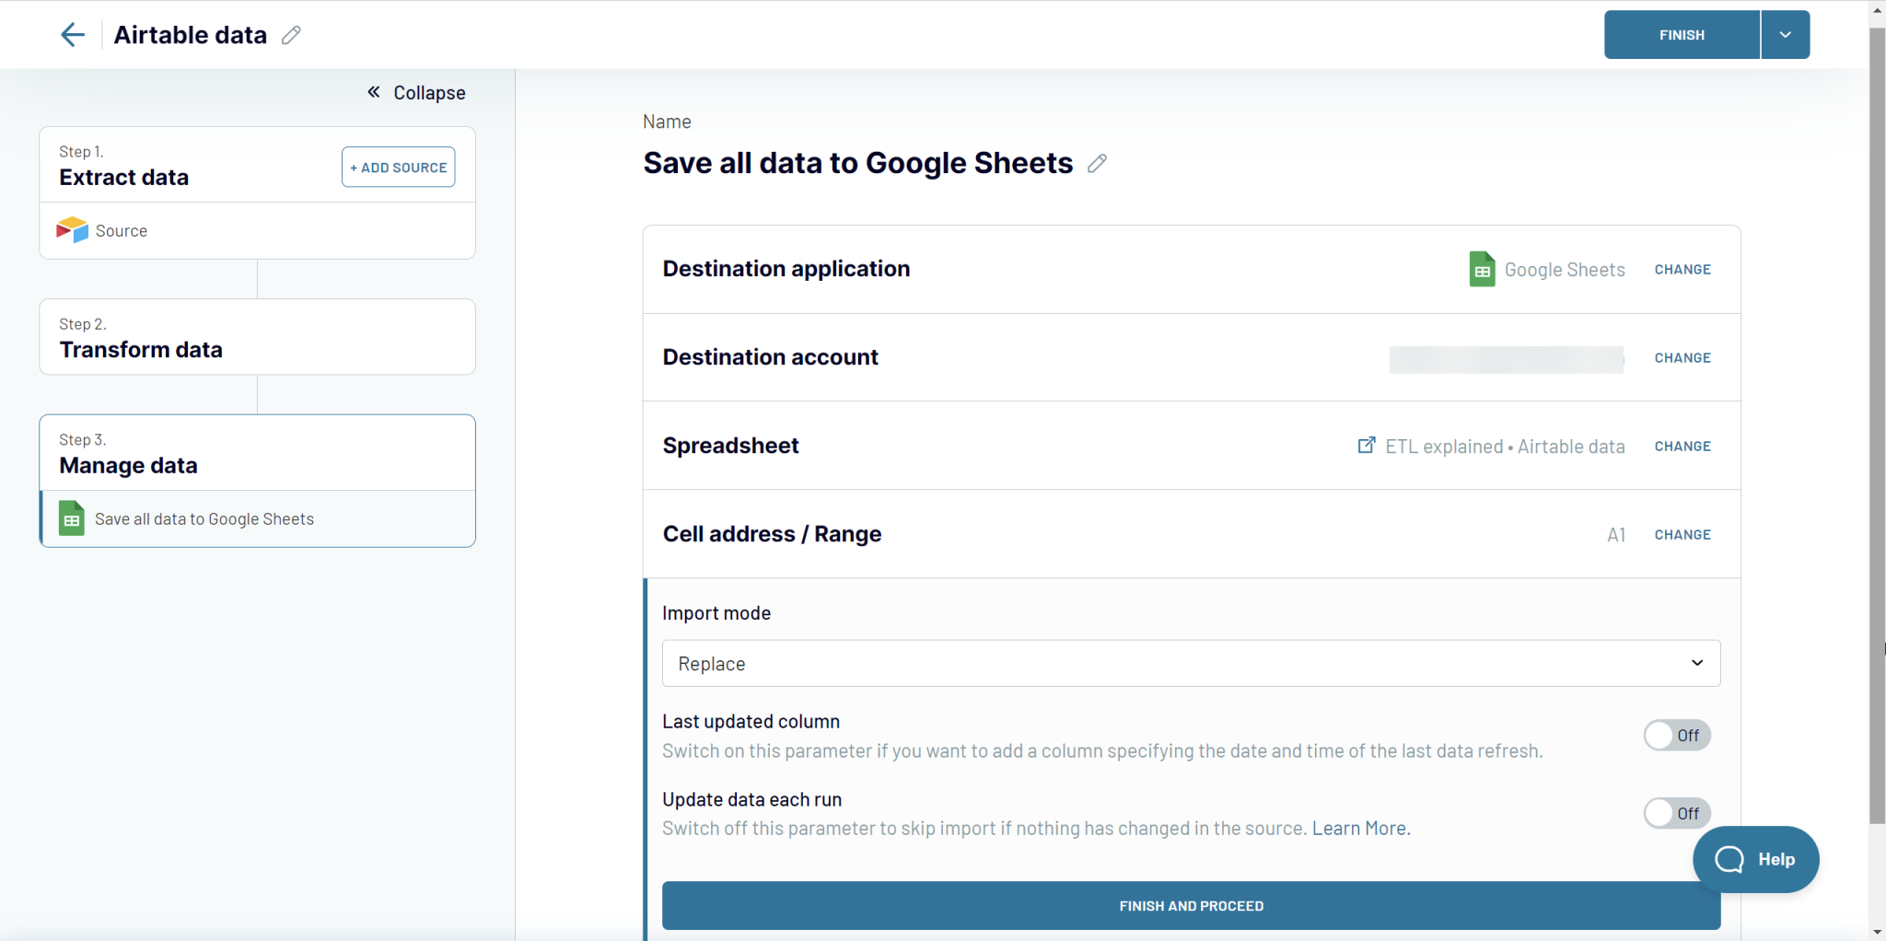Change the Cell address / Range
This screenshot has height=941, width=1886.
tap(1682, 535)
